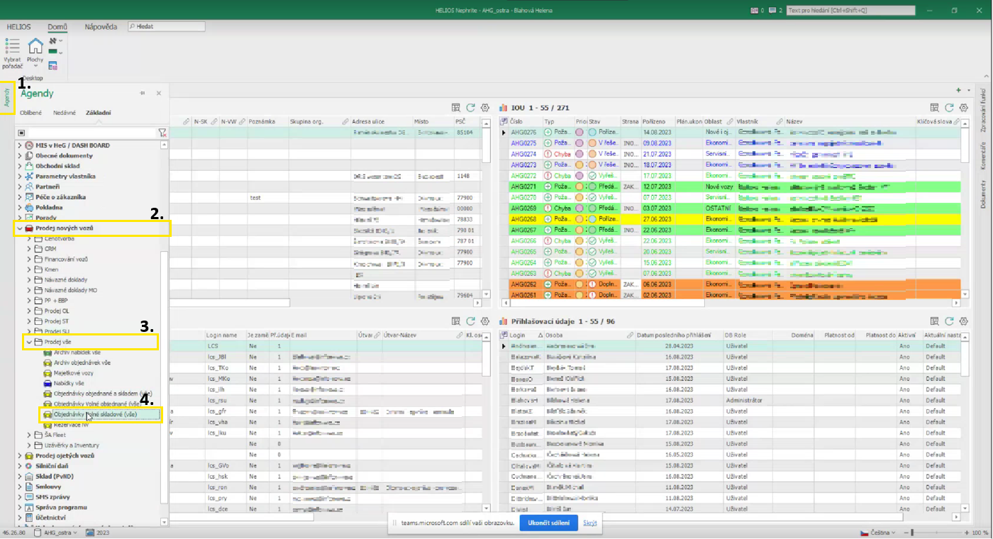Open settings gear of IOU panel
Viewport: 993px width, 539px height.
point(964,108)
